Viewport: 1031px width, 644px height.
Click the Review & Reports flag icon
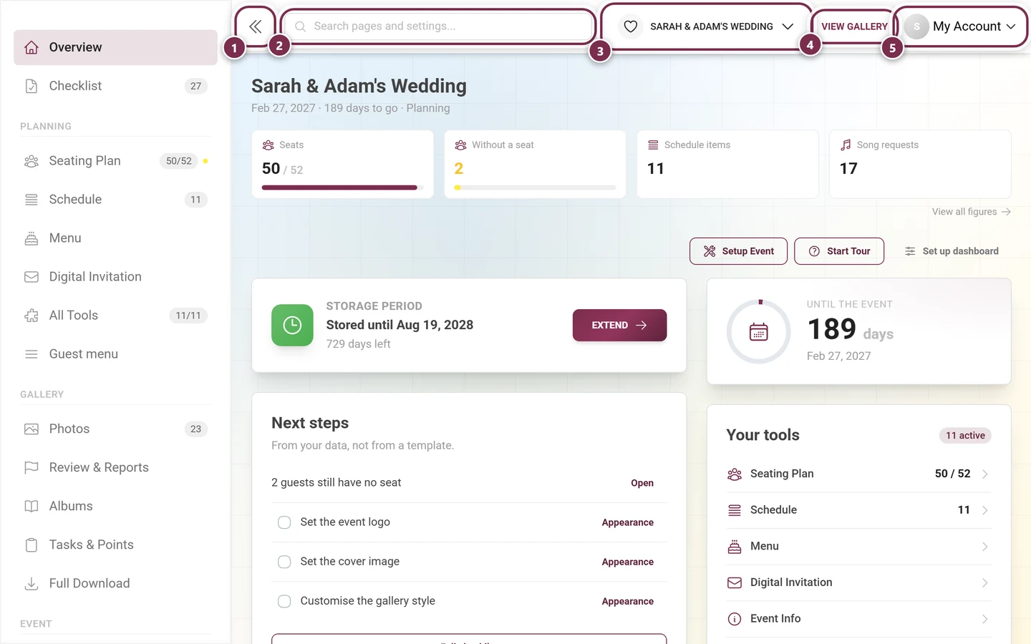tap(32, 468)
